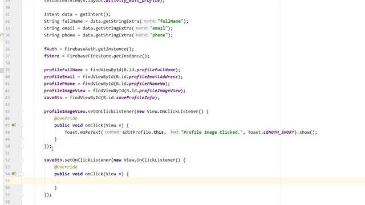Click profileFullName field on line 39
Screen dimensions: 365x205
click(x=63, y=69)
